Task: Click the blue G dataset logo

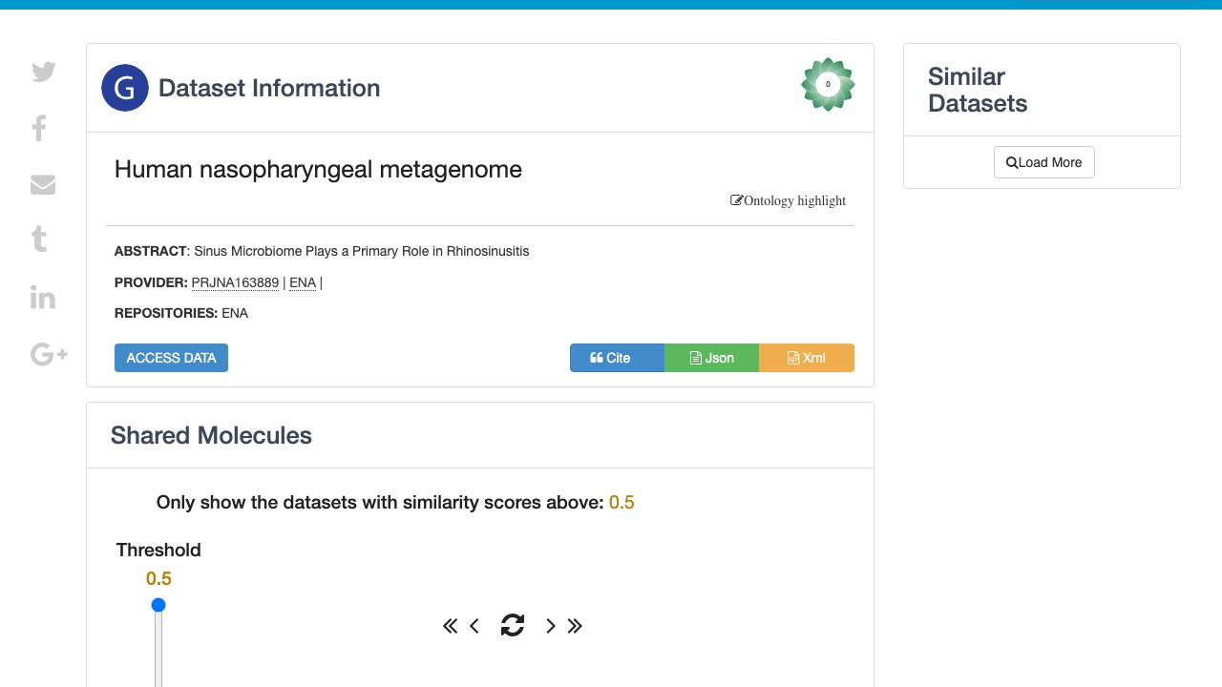Action: [x=125, y=88]
